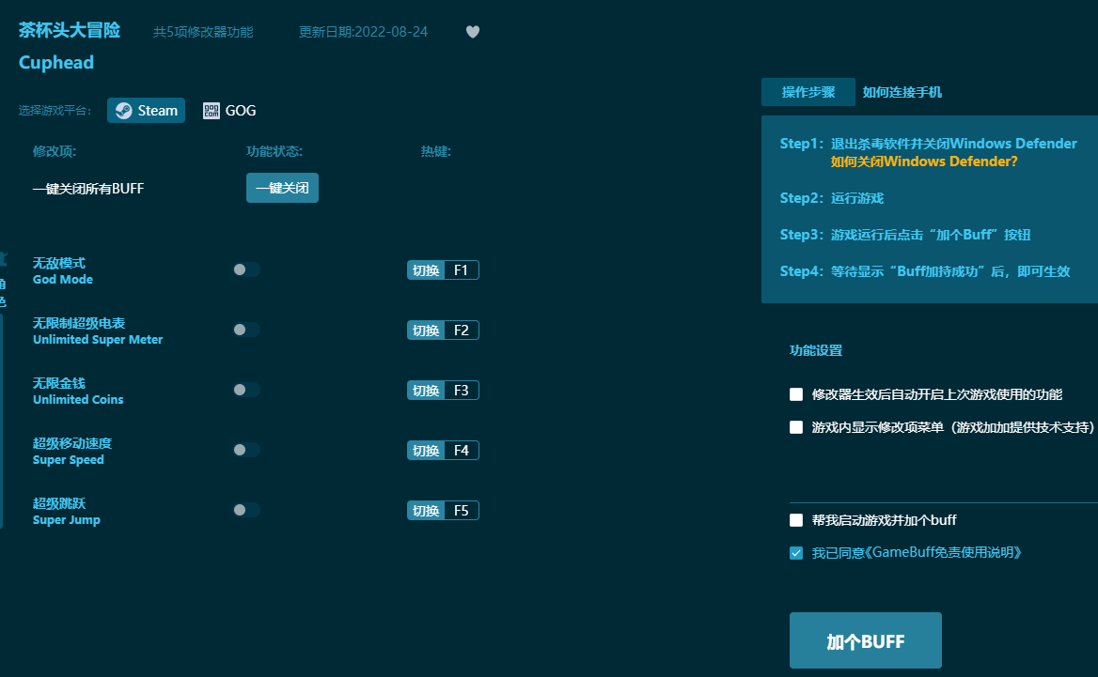Click the 热键: column header
This screenshot has width=1098, height=677.
tap(436, 152)
